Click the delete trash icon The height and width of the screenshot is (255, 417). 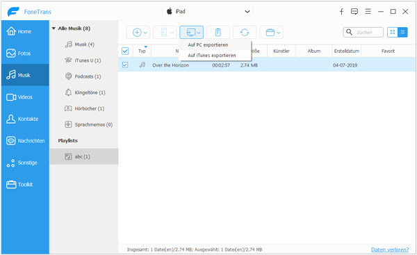218,33
